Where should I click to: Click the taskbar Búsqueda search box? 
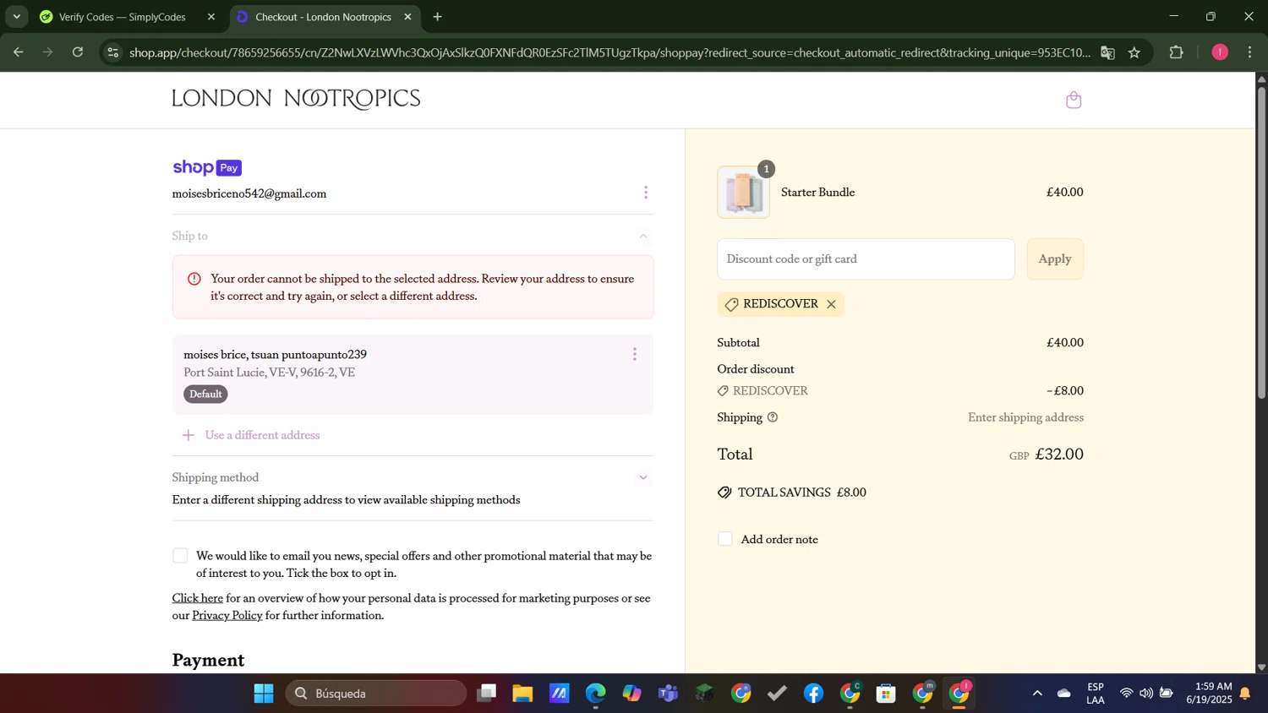tap(376, 694)
